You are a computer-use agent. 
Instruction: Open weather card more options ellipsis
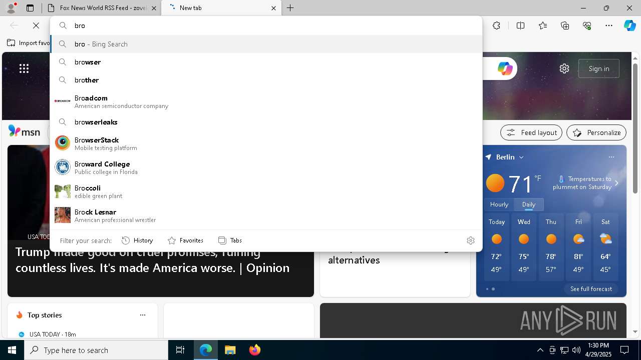click(x=611, y=157)
